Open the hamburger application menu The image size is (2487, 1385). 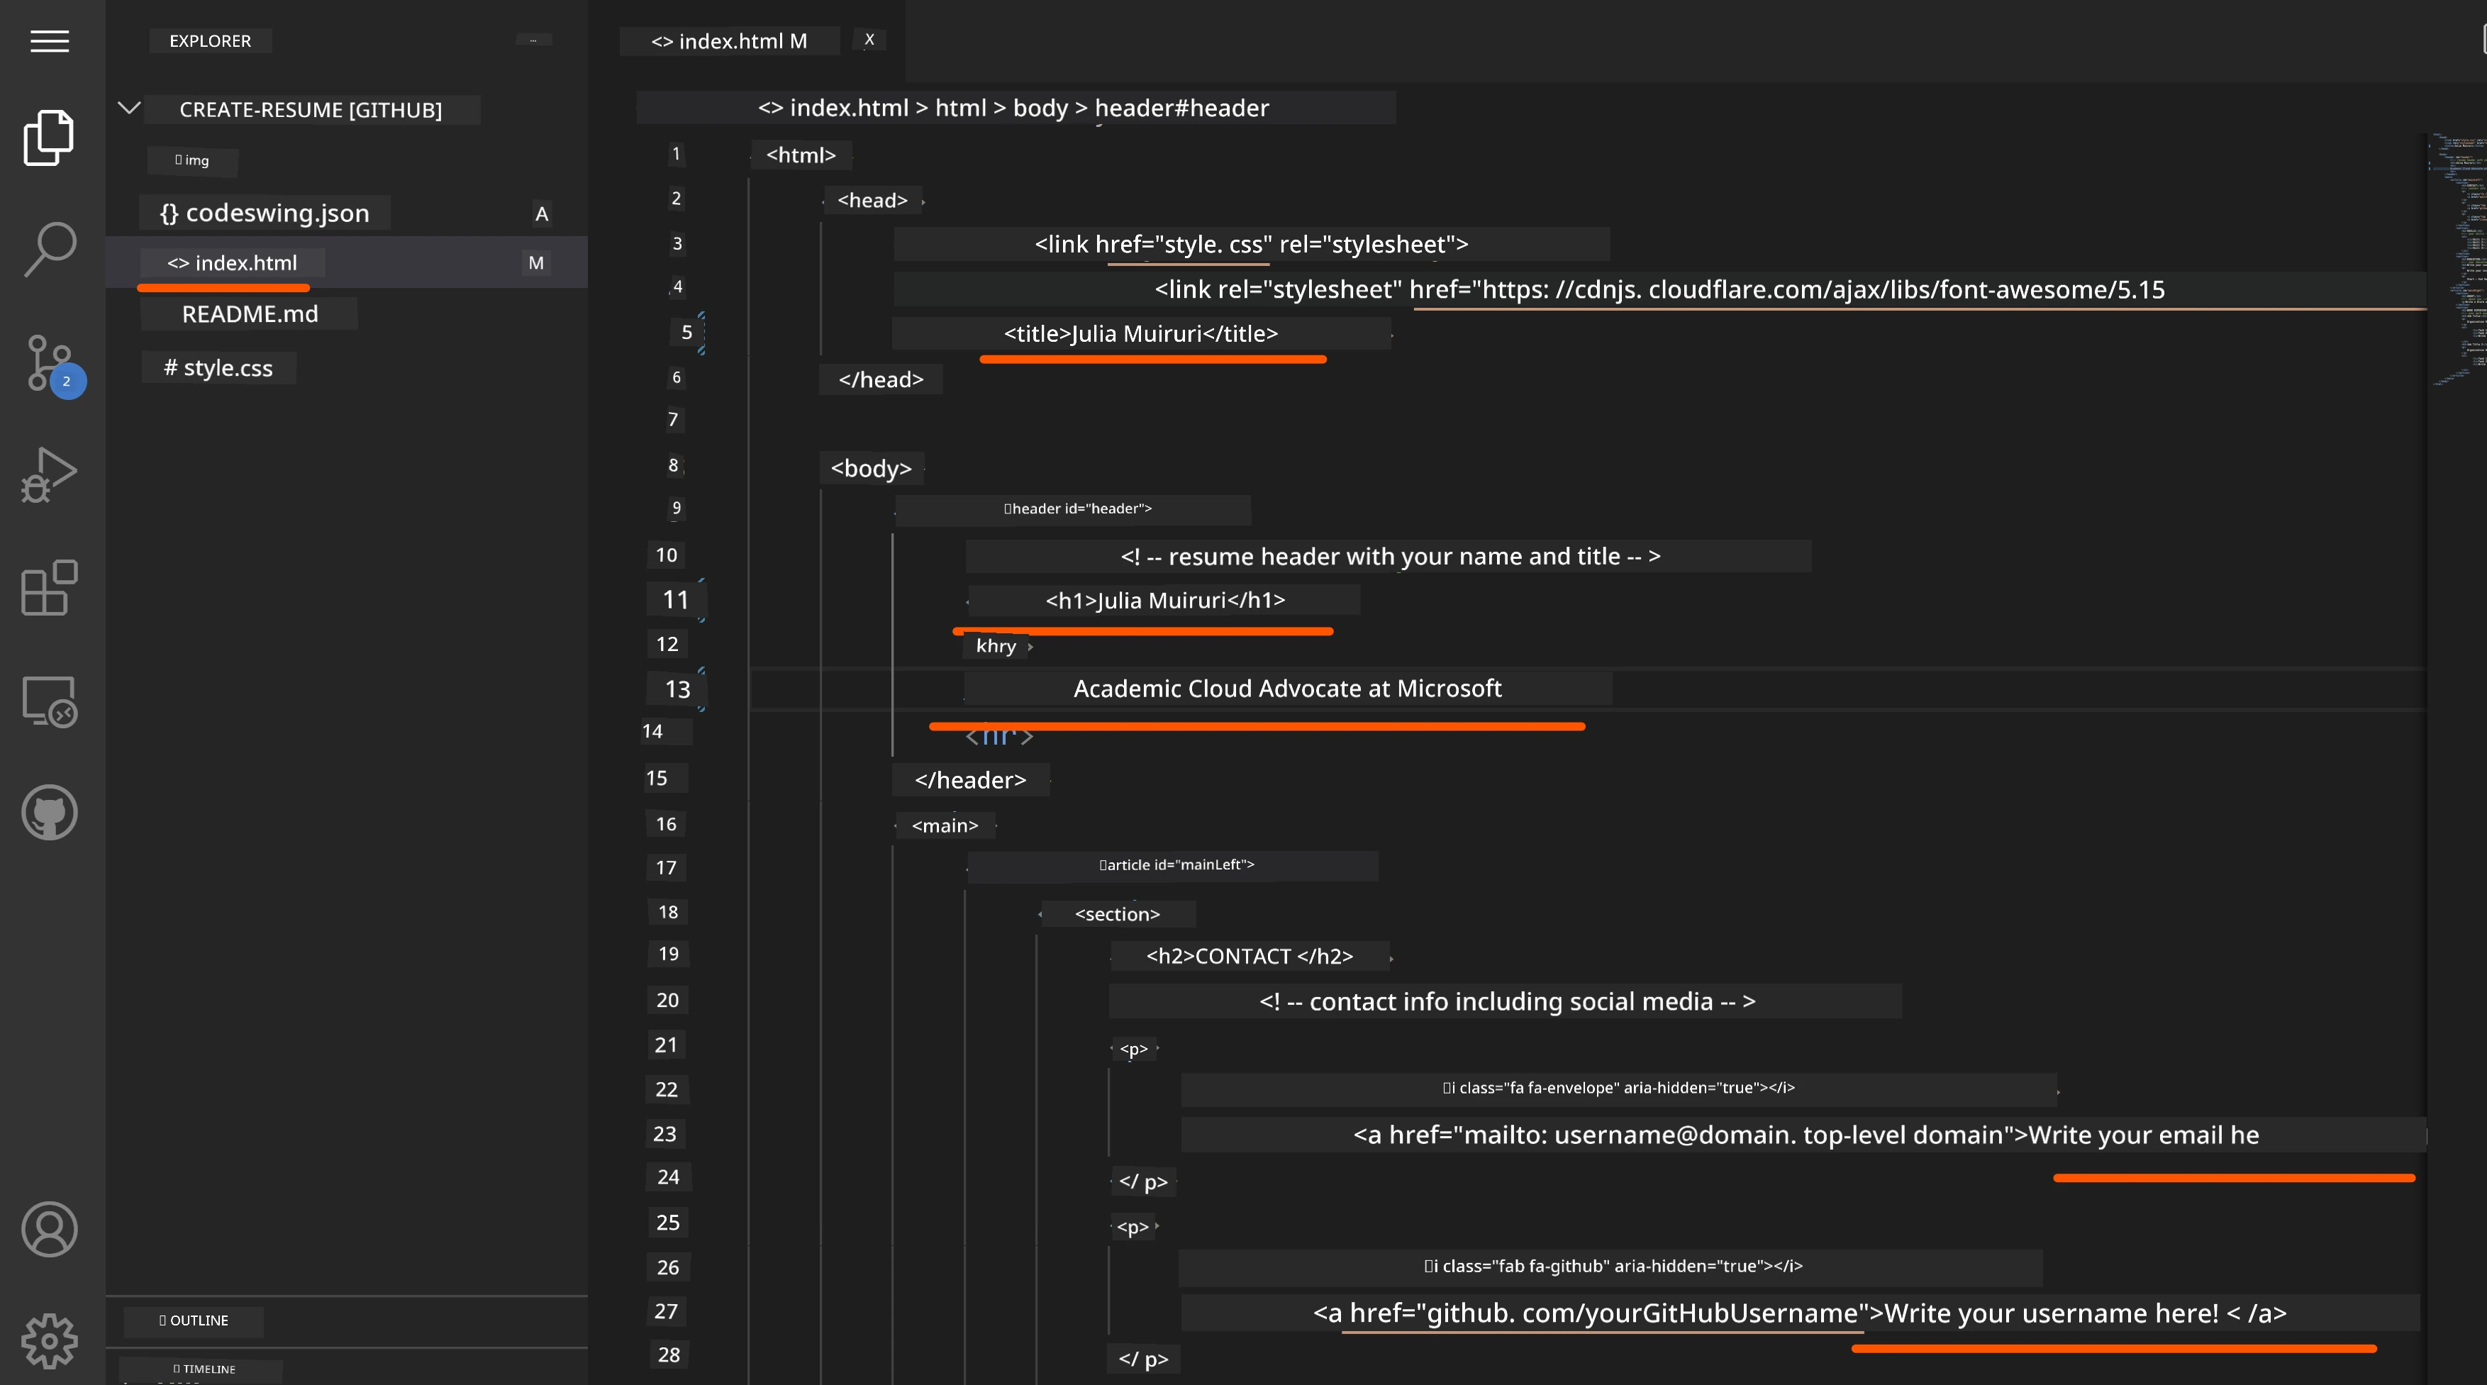click(x=49, y=40)
